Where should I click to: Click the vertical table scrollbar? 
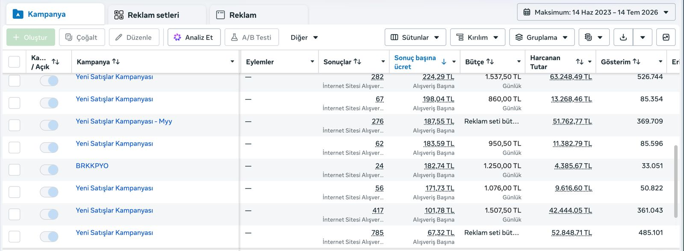(675, 181)
